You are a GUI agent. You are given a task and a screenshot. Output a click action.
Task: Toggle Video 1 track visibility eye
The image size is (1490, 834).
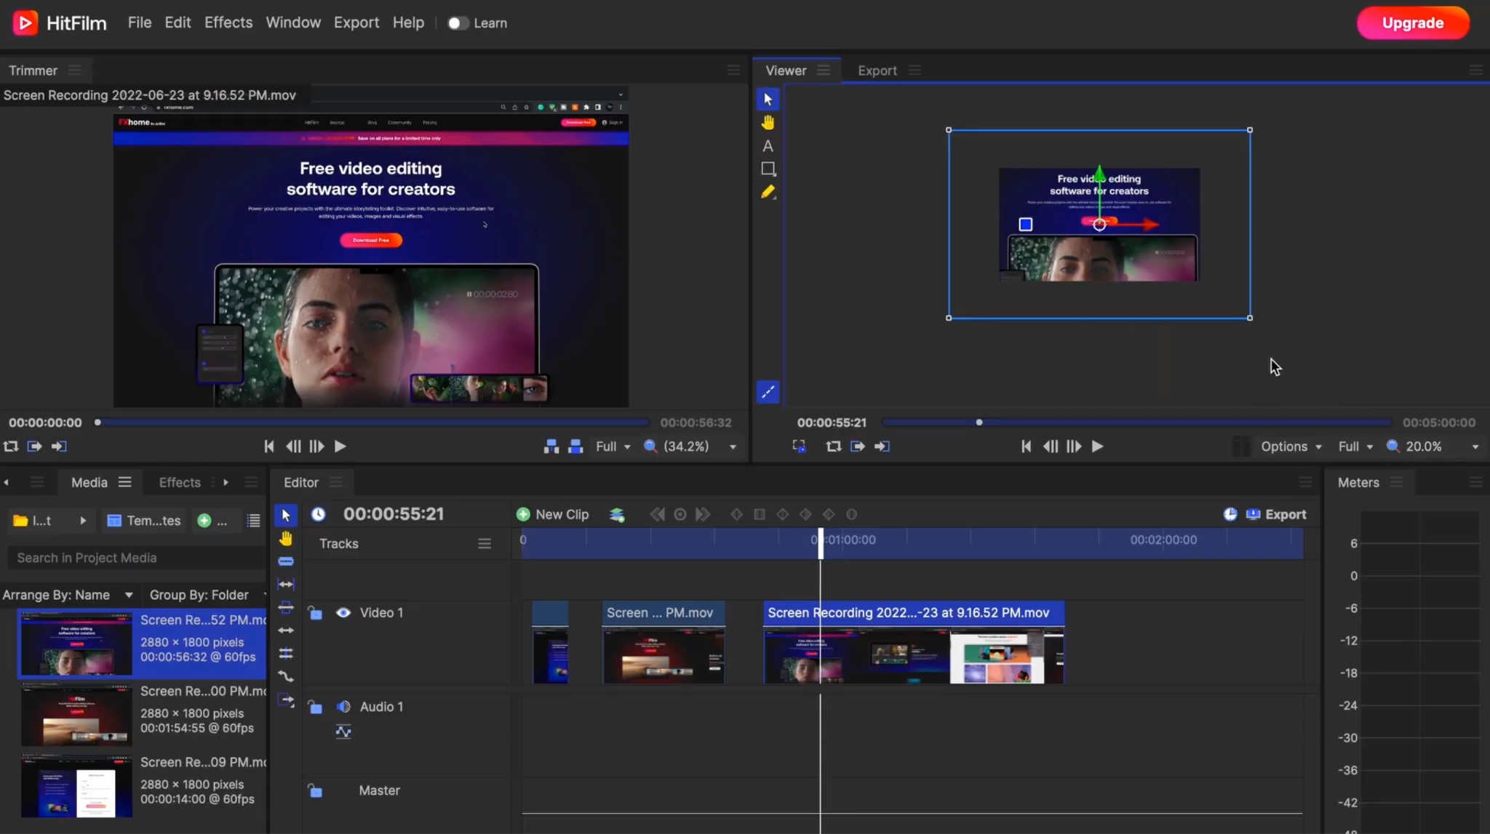click(342, 613)
